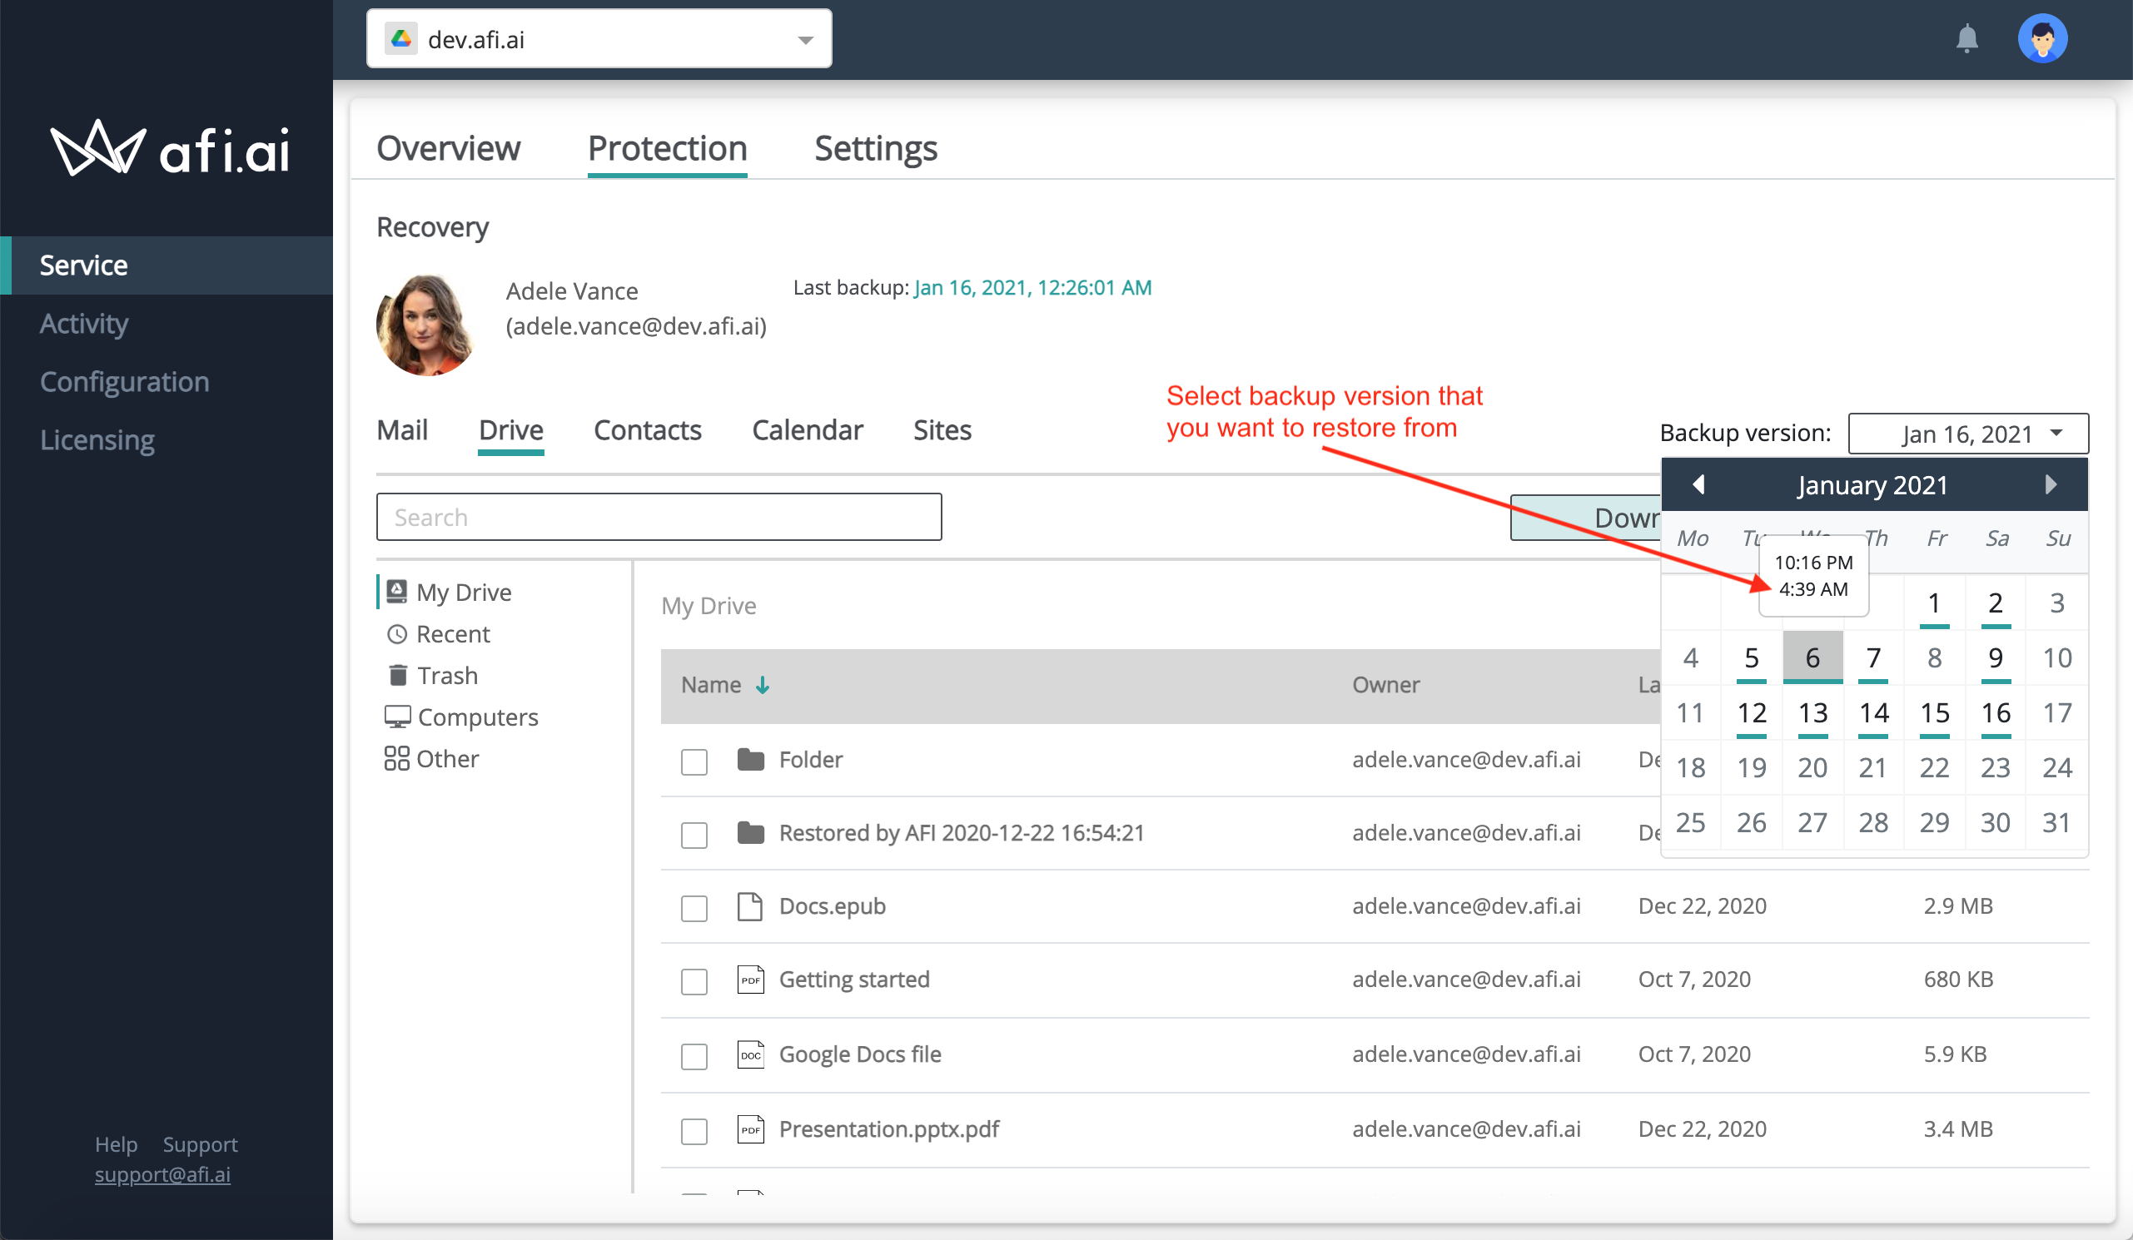Open the Calendar recovery tab

(808, 429)
